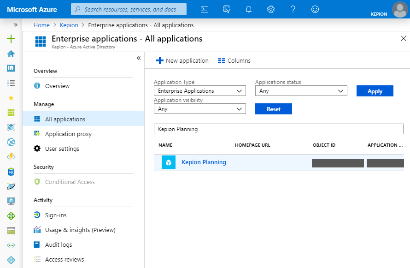Click the help question mark icon
Viewport: 410px width, 268px height.
[293, 9]
